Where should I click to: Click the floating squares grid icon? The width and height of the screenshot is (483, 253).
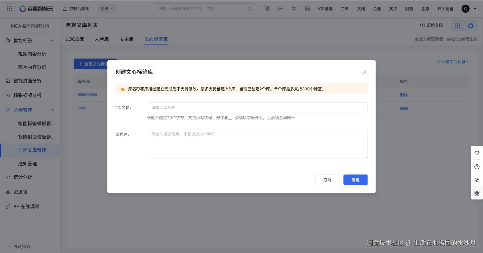[477, 193]
